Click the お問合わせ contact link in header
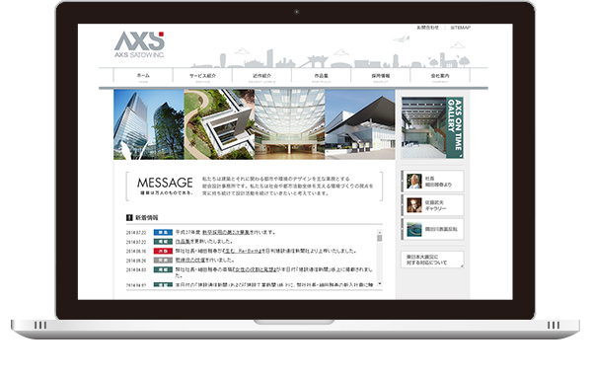Screen dimensions: 592x375 428,28
